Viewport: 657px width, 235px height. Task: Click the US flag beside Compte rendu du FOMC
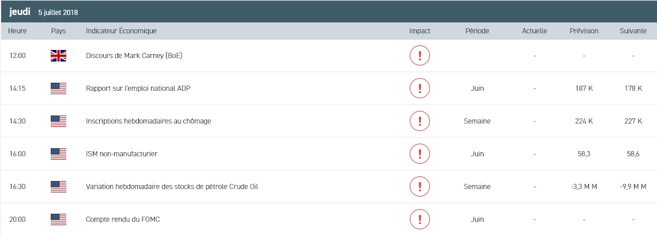tap(58, 219)
